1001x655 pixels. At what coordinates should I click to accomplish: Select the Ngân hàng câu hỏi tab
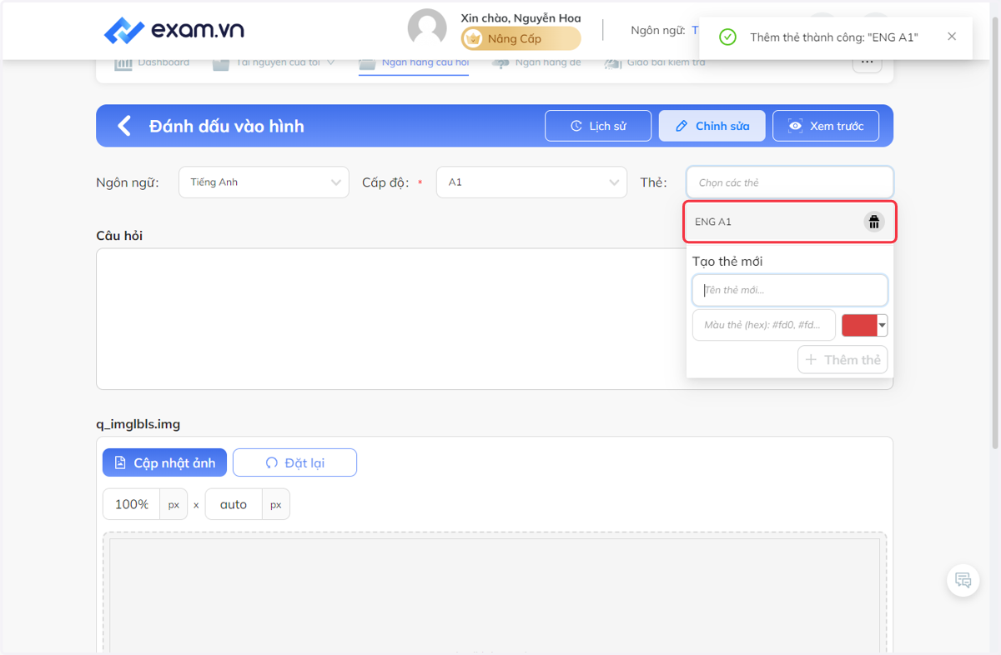pyautogui.click(x=414, y=64)
